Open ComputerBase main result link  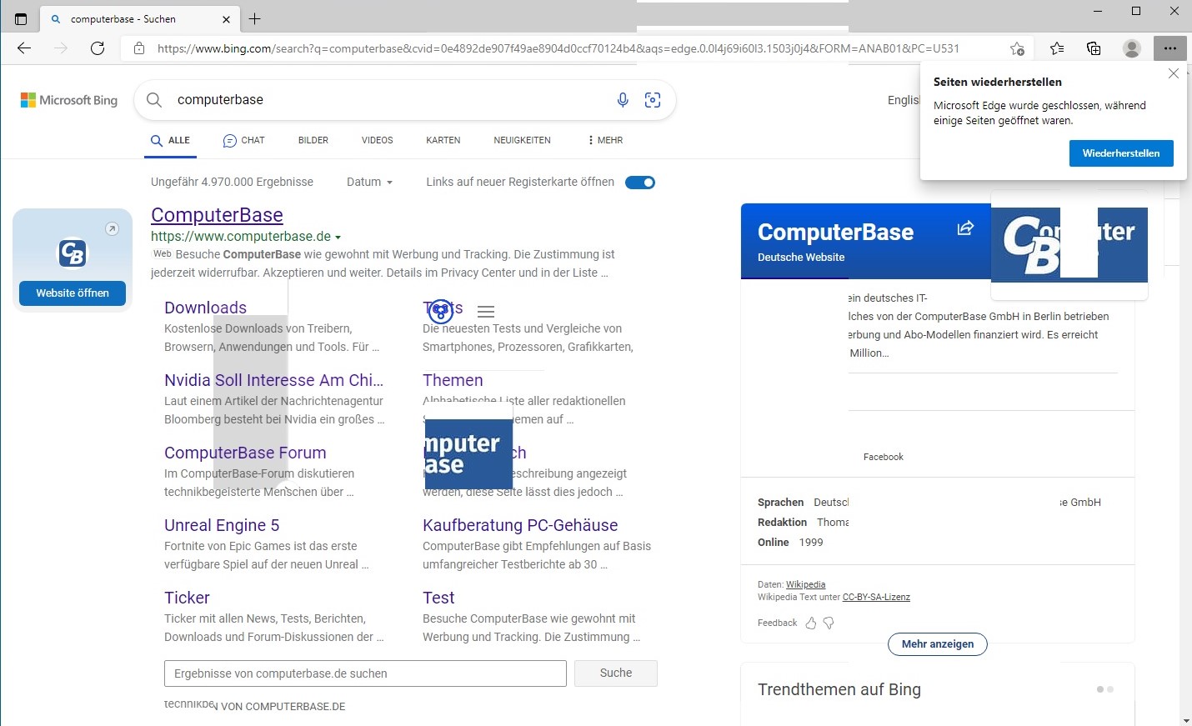pos(217,215)
